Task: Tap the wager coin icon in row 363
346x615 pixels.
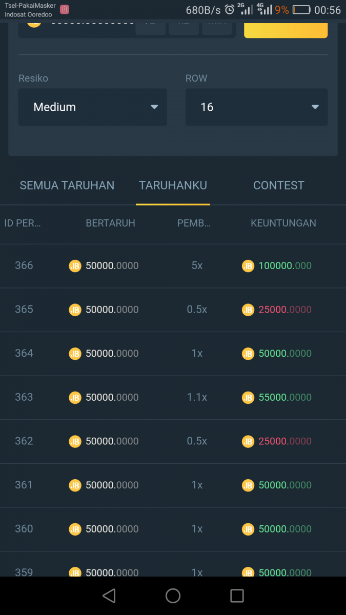Action: tap(75, 398)
